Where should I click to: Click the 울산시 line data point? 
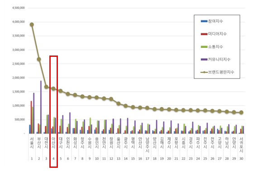(x=119, y=103)
